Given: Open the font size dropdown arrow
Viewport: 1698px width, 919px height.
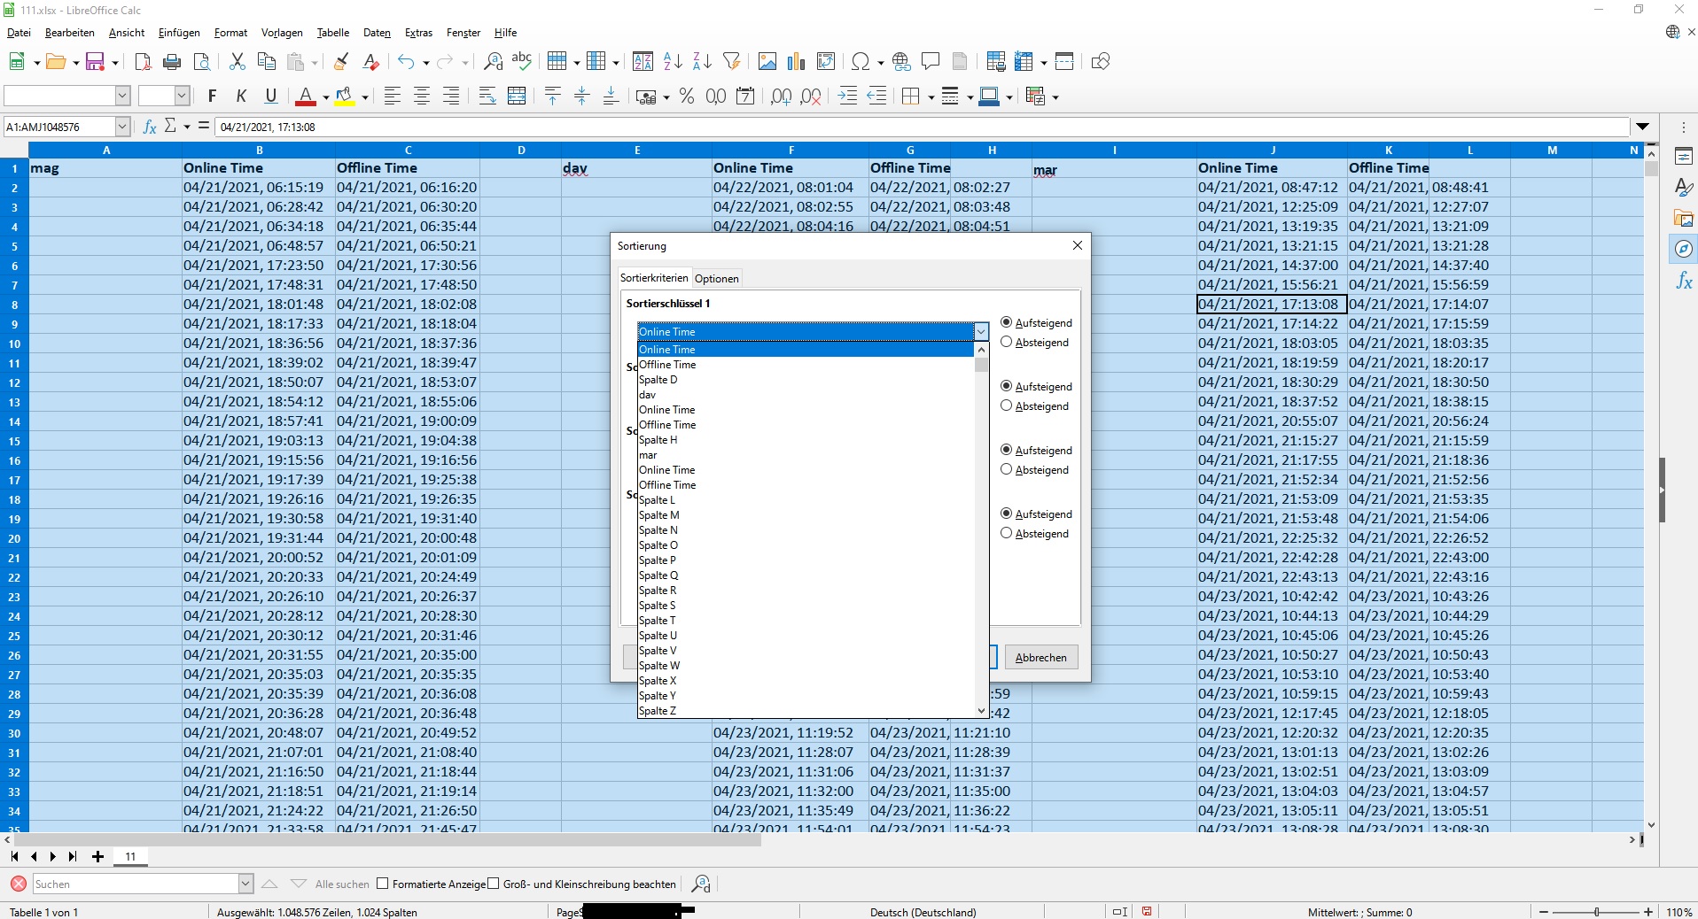Looking at the screenshot, I should [x=182, y=96].
